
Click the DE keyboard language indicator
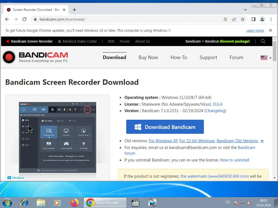pos(228,202)
